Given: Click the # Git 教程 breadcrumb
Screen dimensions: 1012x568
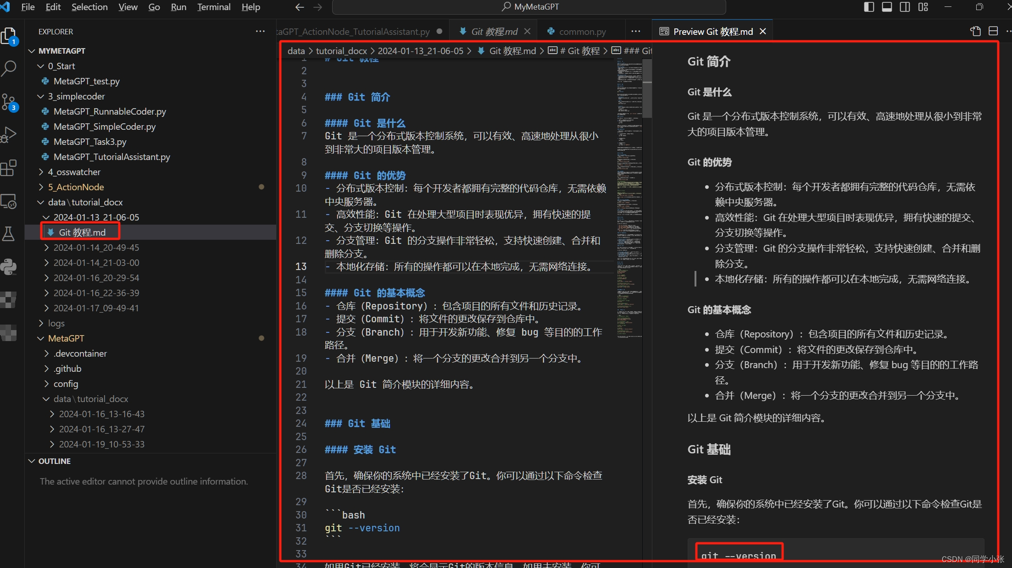Looking at the screenshot, I should coord(575,51).
